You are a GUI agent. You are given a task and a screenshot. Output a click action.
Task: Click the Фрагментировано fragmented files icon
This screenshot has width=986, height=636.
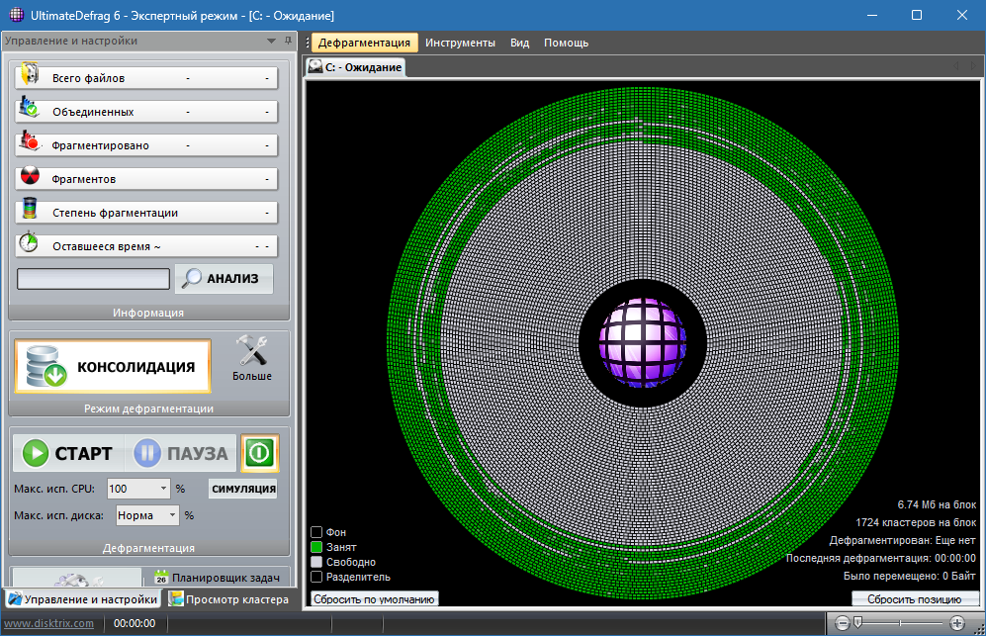coord(29,140)
